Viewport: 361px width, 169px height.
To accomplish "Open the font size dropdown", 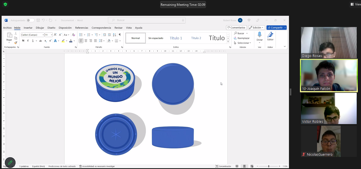I will pos(52,35).
